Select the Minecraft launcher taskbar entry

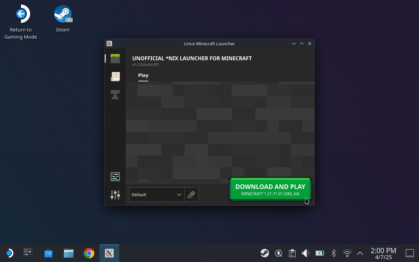coord(109,253)
